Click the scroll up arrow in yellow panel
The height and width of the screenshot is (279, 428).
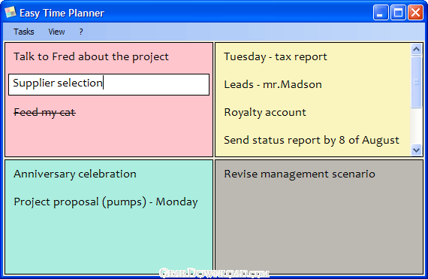point(416,49)
